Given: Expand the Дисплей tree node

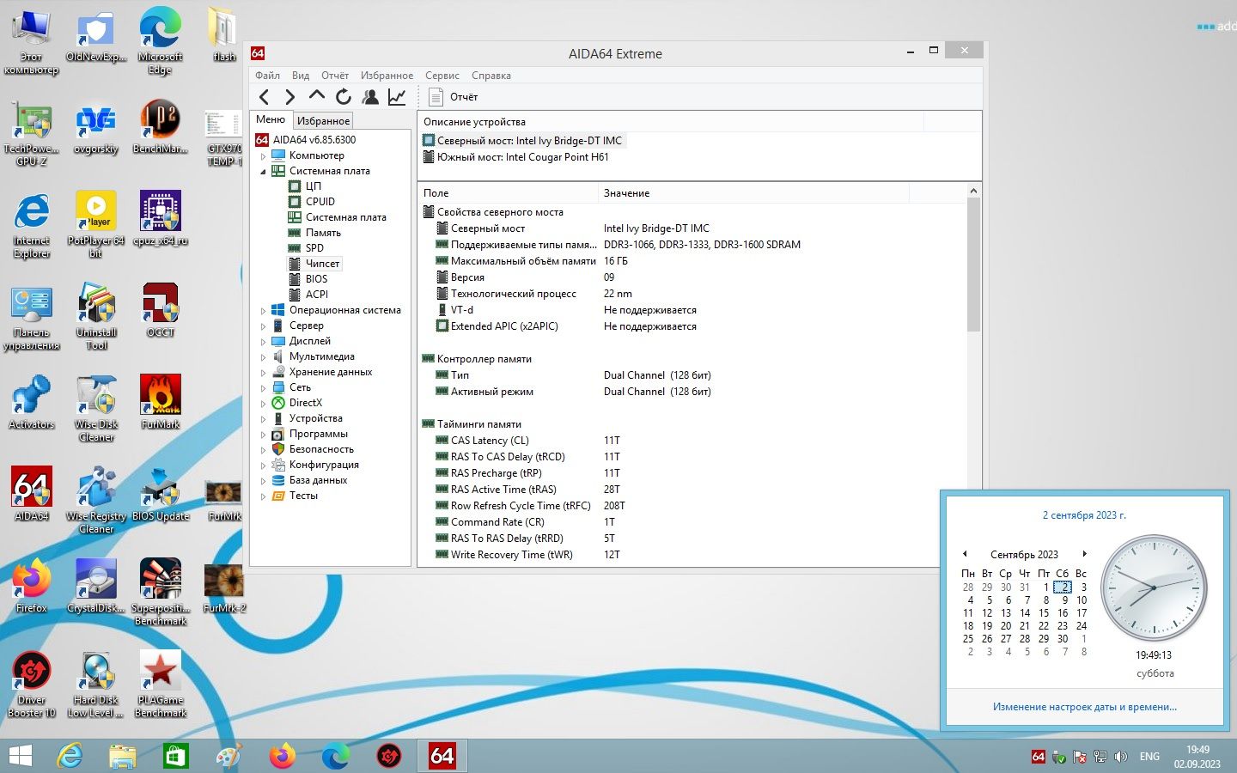Looking at the screenshot, I should click(x=264, y=341).
